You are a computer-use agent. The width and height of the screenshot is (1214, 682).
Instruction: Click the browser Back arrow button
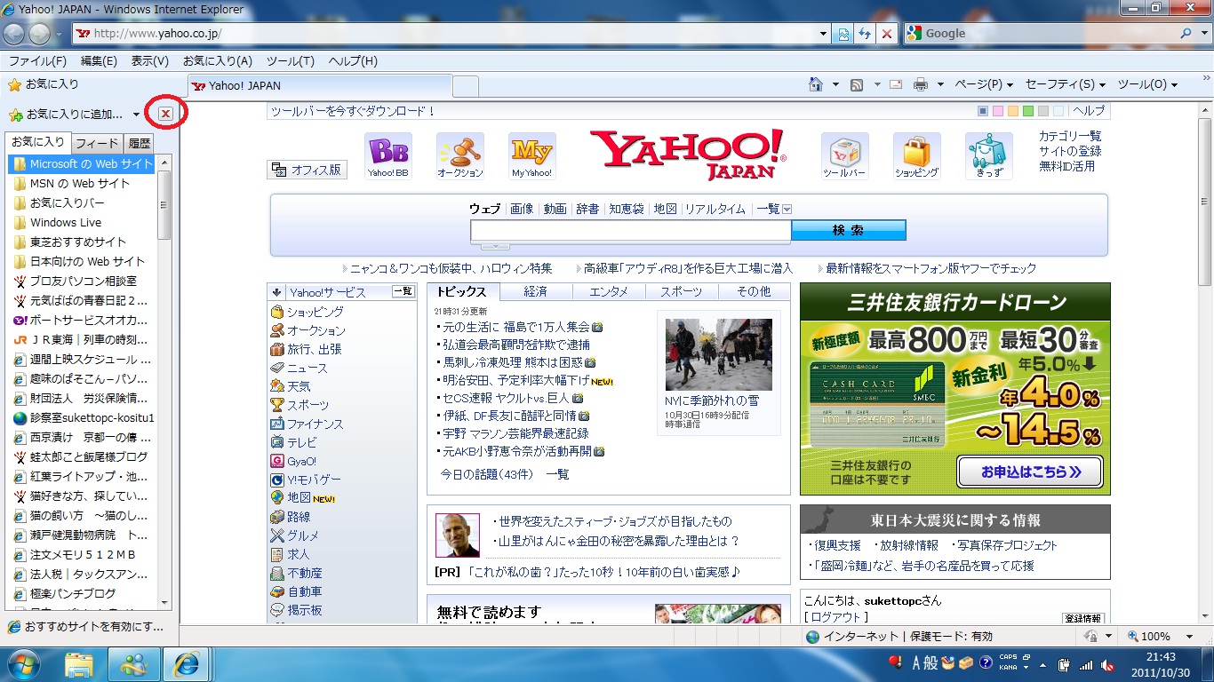tap(14, 34)
